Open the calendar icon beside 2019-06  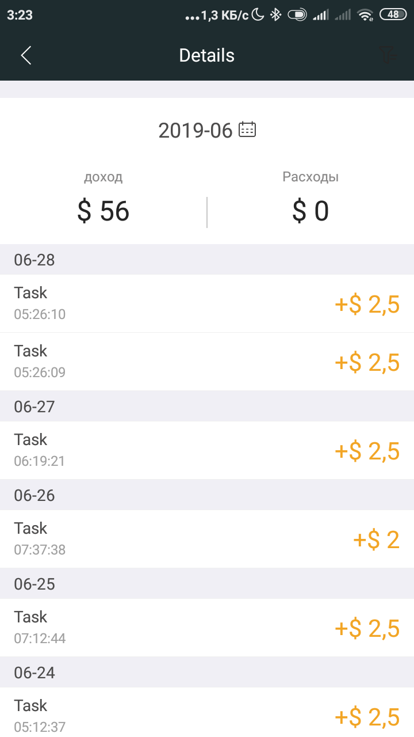click(247, 130)
